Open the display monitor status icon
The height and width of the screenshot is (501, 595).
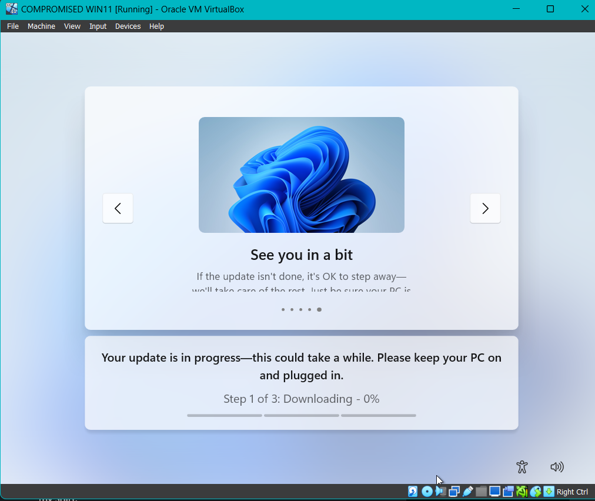(495, 492)
